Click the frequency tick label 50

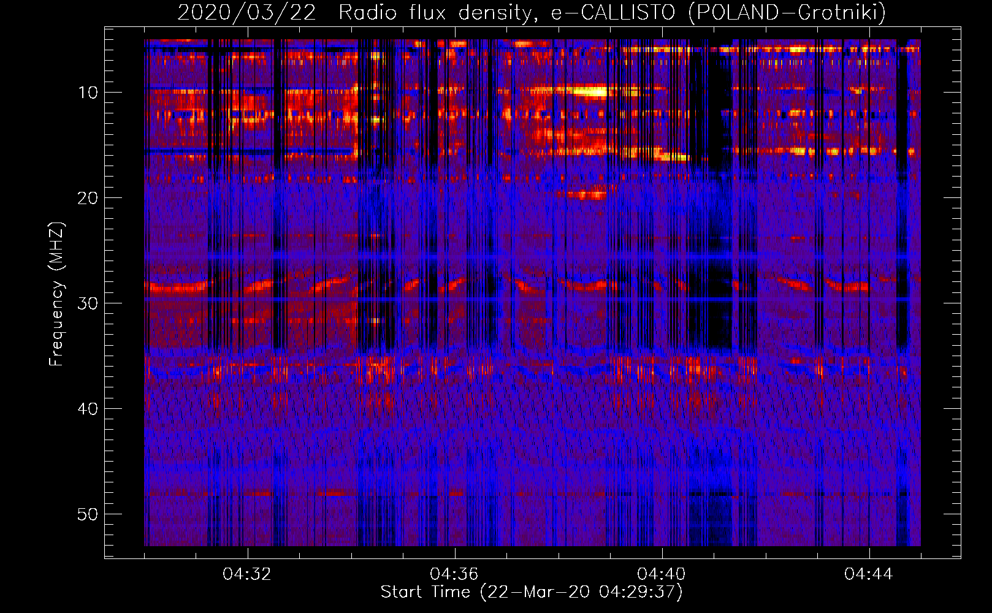[88, 514]
